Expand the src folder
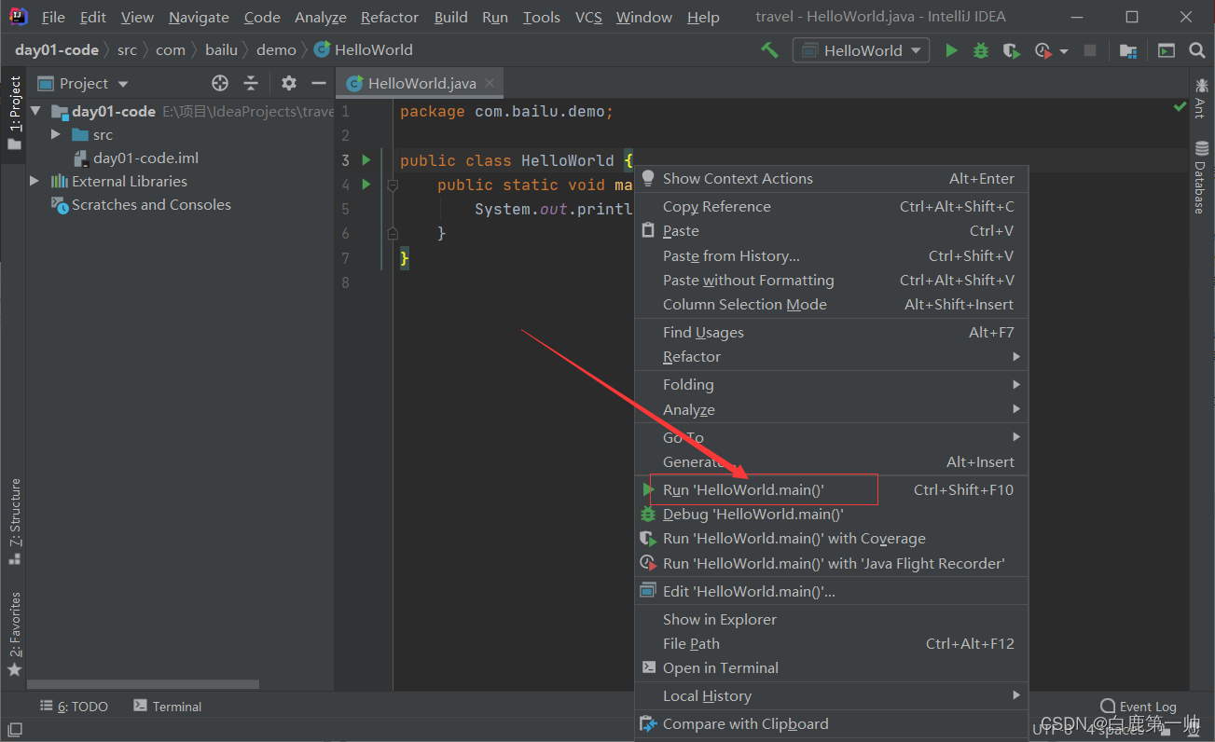1215x742 pixels. click(x=56, y=135)
